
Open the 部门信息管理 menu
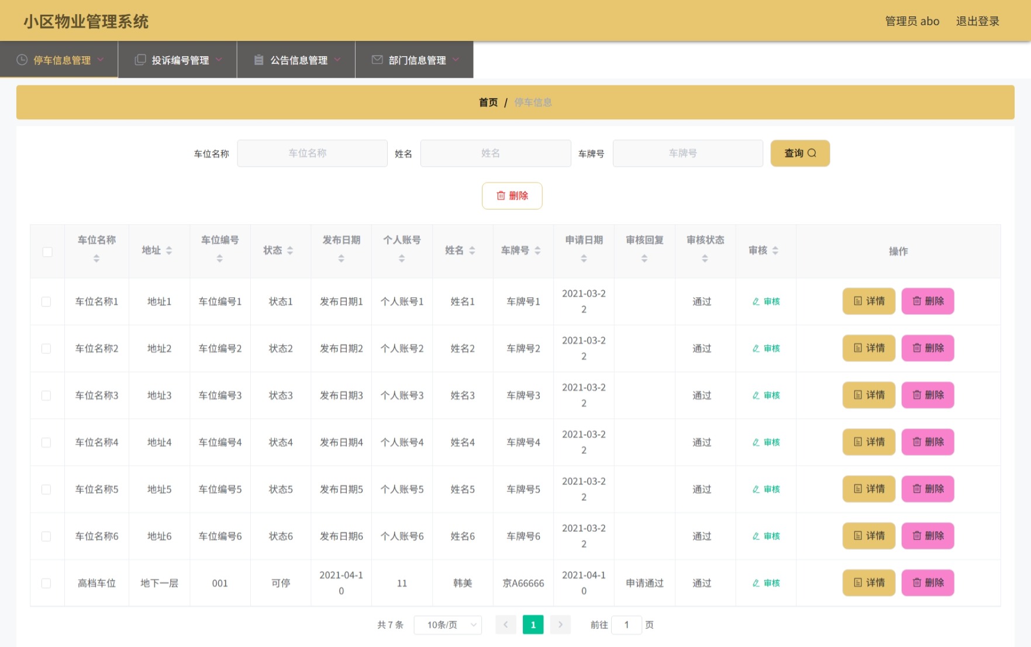point(415,60)
